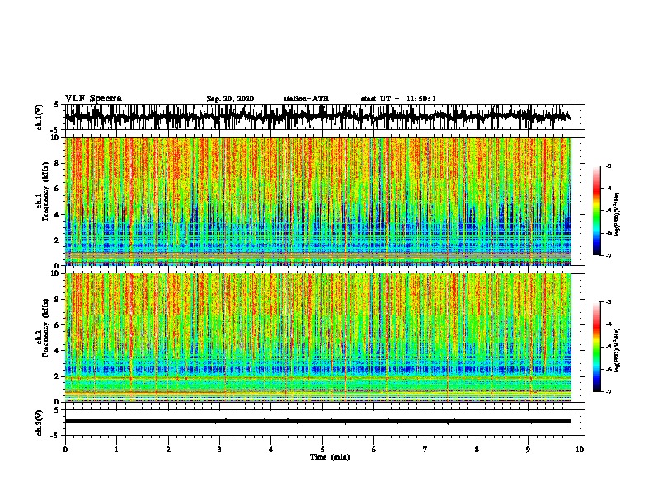653x504 pixels.
Task: Click time axis tick label "8"
Action: (x=477, y=450)
